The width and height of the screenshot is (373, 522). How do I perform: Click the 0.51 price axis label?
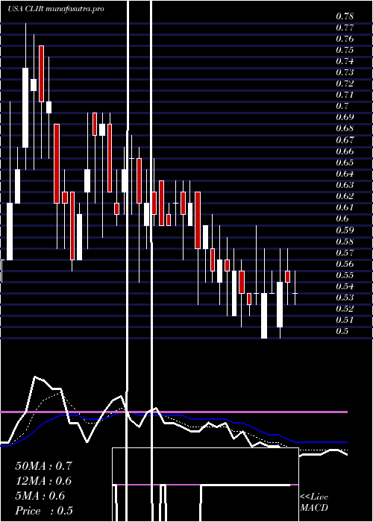[345, 321]
